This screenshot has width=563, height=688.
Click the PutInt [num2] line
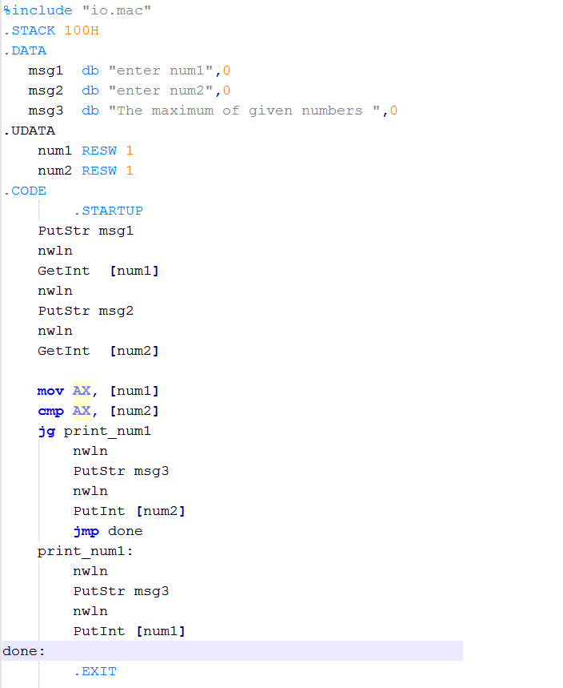130,511
